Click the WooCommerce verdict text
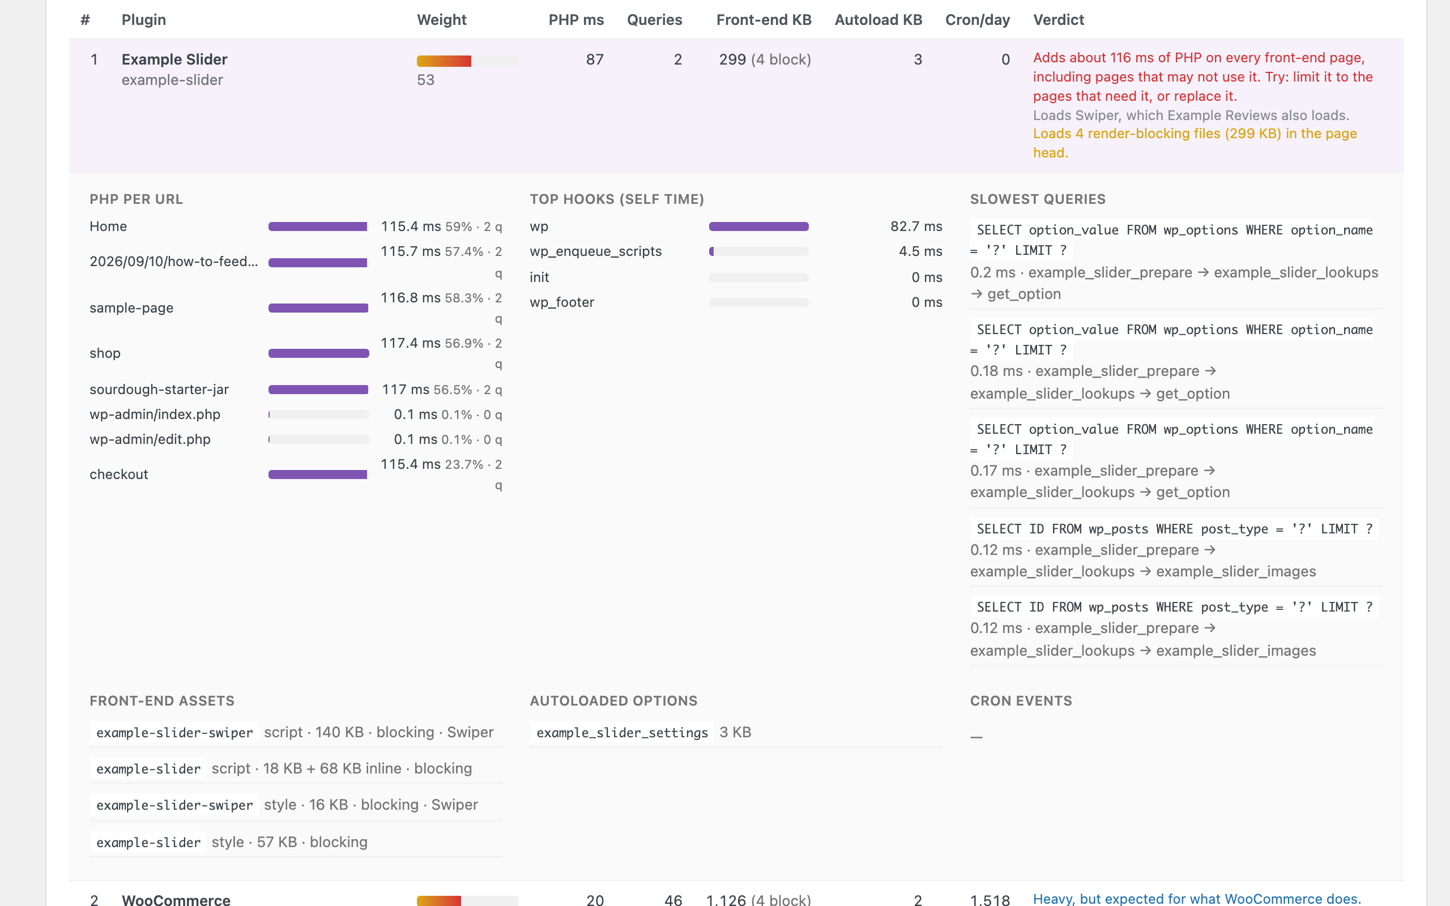1450x906 pixels. tap(1197, 898)
